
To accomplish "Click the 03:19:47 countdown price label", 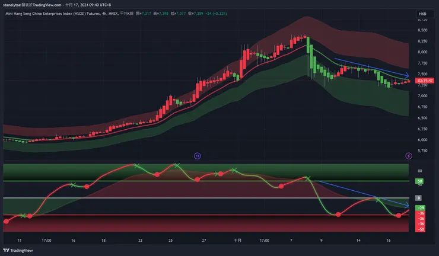I will pos(425,81).
